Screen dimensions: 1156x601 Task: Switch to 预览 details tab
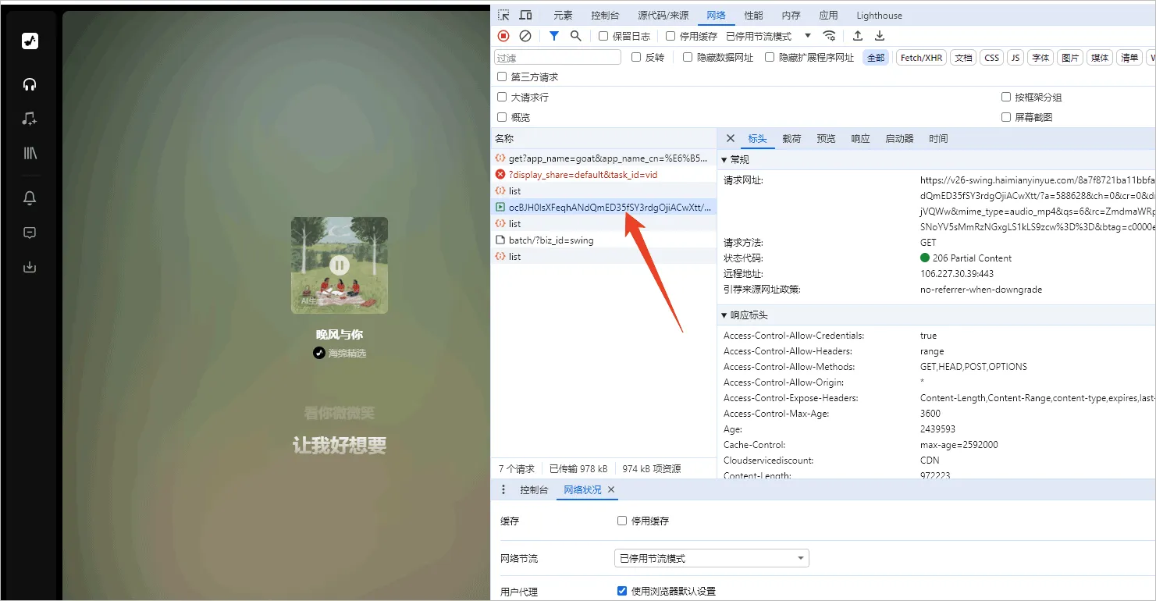(826, 138)
